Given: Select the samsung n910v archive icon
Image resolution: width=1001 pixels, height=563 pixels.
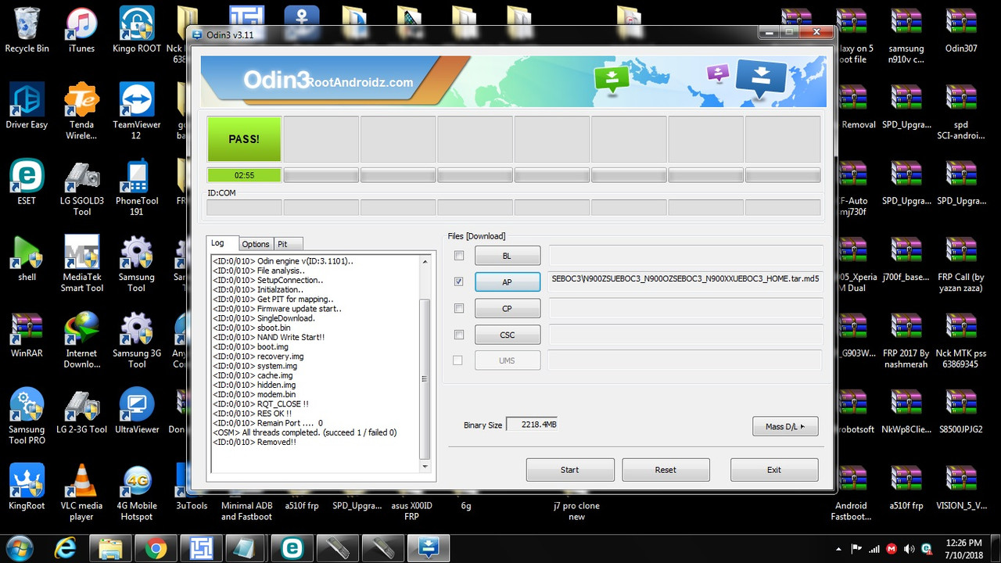Looking at the screenshot, I should click(906, 36).
